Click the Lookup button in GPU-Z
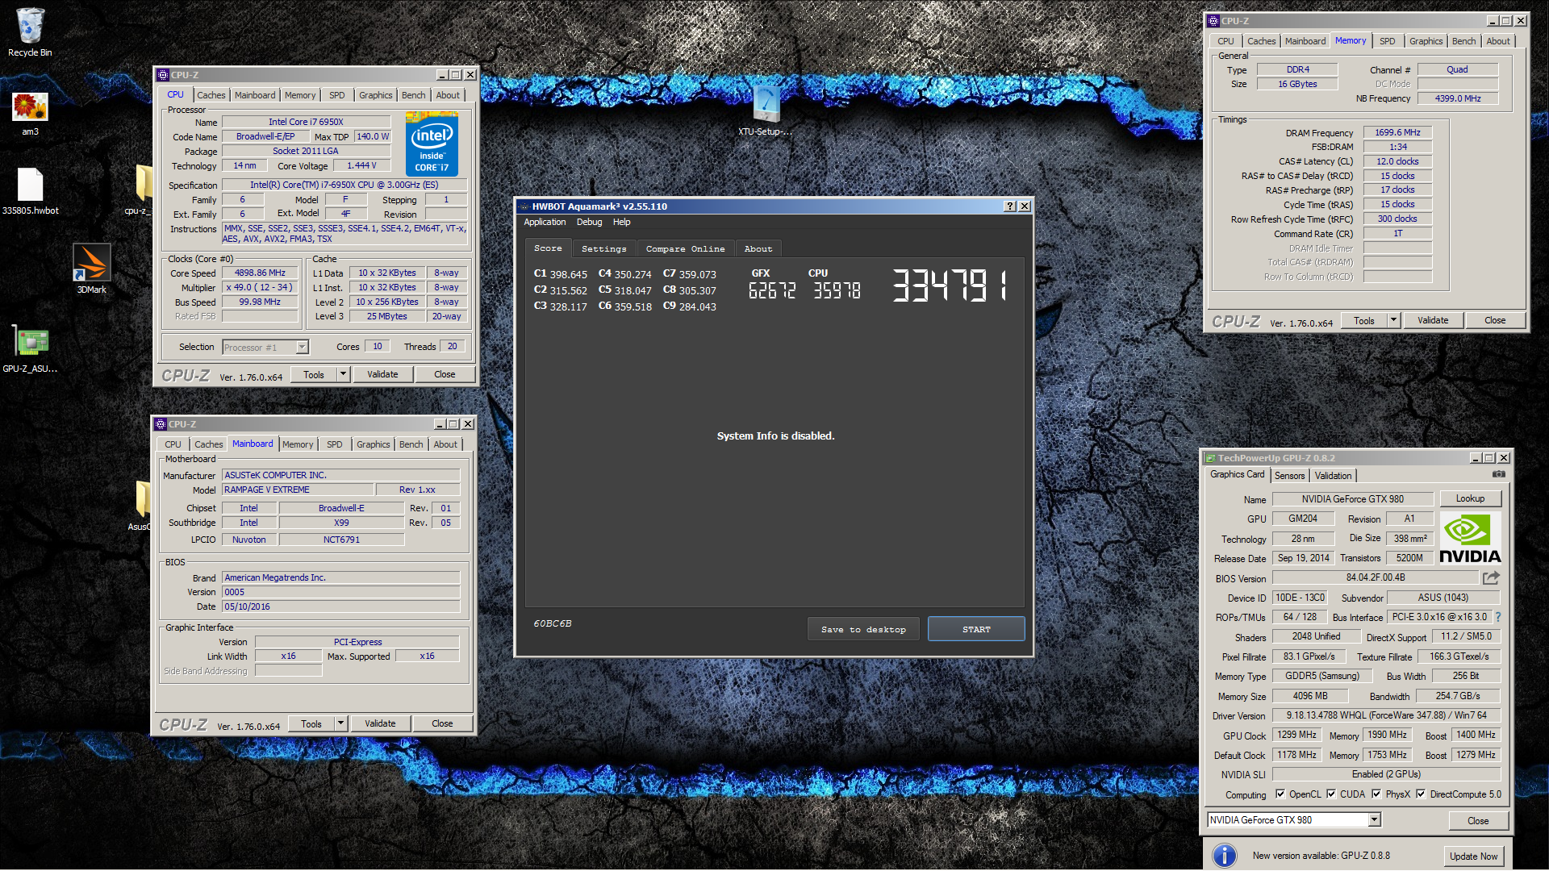This screenshot has width=1549, height=871. pyautogui.click(x=1470, y=499)
